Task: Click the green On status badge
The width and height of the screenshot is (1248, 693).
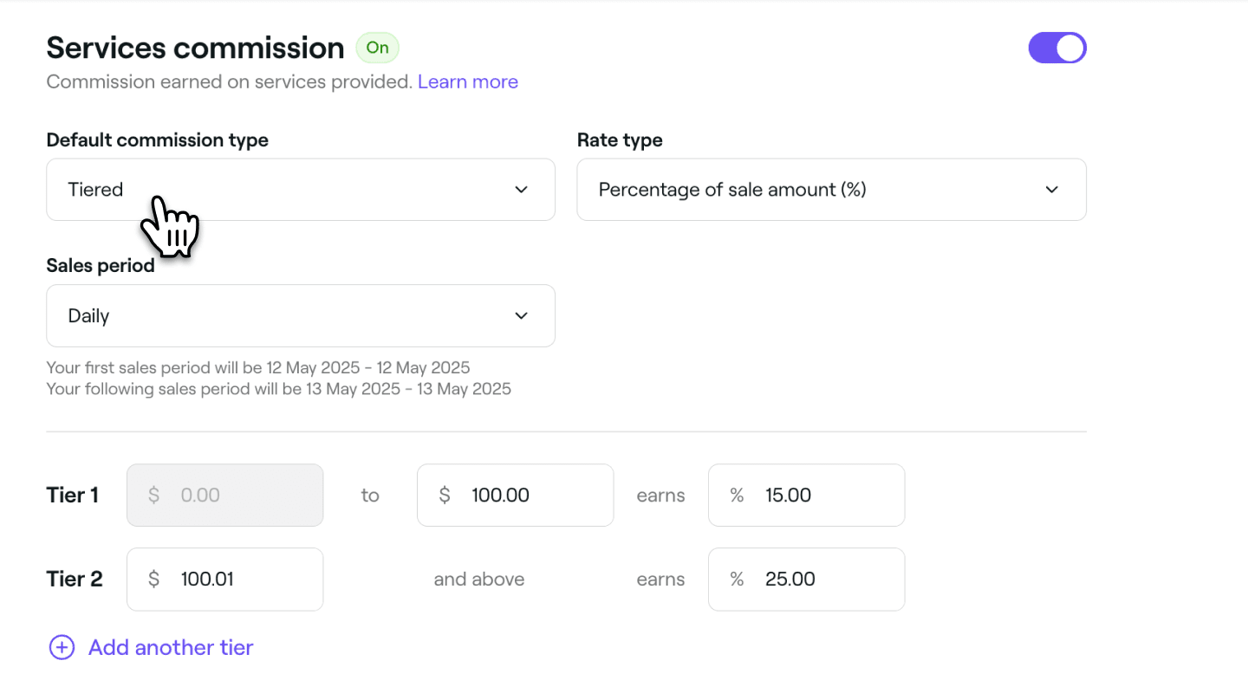Action: point(377,49)
